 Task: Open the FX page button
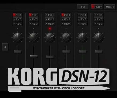[83, 7]
